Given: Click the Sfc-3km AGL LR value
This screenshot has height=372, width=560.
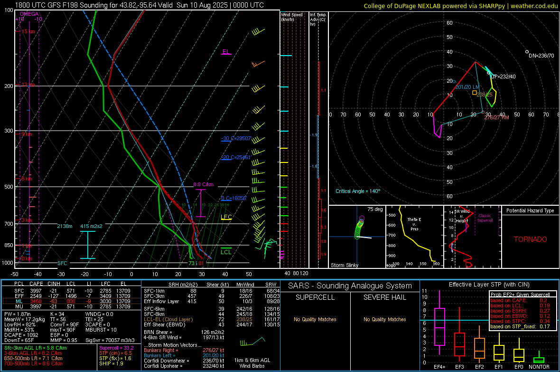Looking at the screenshot, I should tap(36, 348).
